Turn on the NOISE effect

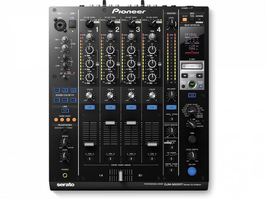pyautogui.click(x=57, y=100)
